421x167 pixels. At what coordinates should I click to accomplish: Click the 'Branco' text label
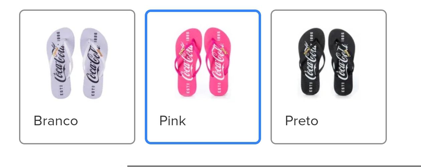pyautogui.click(x=56, y=121)
